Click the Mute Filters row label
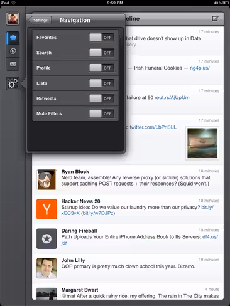The height and width of the screenshot is (306, 230). (49, 113)
